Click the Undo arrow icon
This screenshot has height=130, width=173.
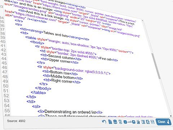104,122
